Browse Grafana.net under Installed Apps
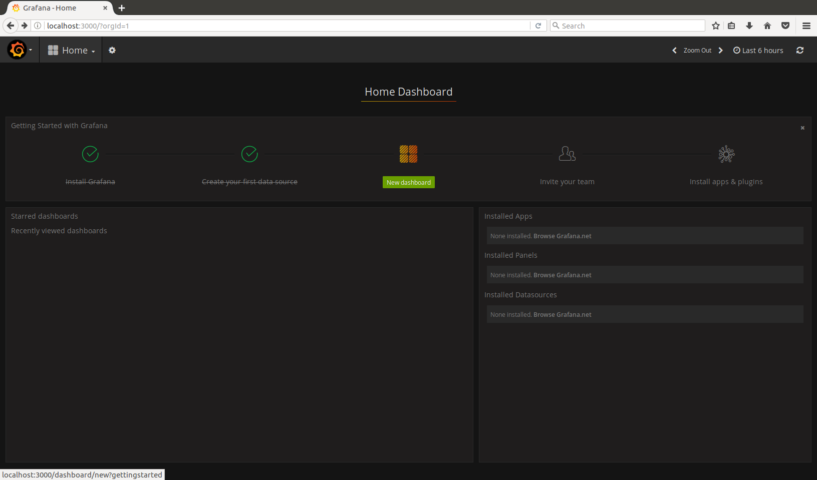 tap(563, 236)
